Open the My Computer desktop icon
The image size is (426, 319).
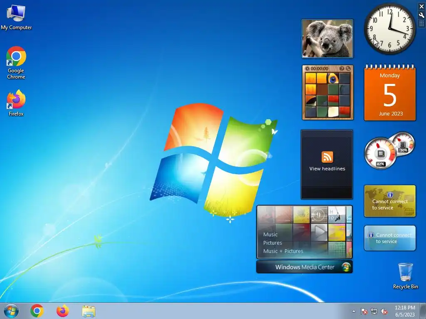[x=16, y=17]
